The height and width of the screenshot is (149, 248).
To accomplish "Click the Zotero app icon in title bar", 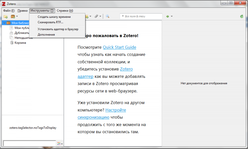I will [4, 3].
